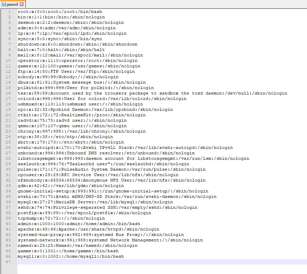Click the apache:x:48:48 line
The image size is (307, 274).
click(88, 229)
